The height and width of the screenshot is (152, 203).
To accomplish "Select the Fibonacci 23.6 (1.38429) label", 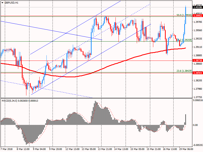I will pyautogui.click(x=184, y=71).
